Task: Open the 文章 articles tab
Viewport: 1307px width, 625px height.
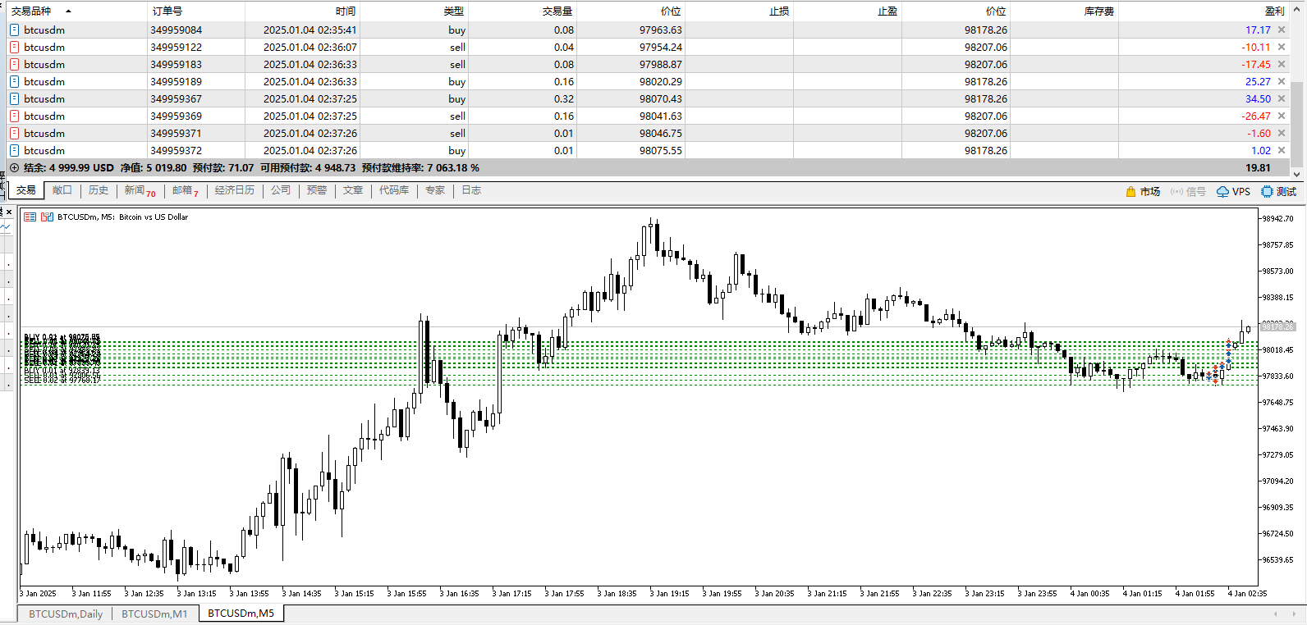Action: click(353, 190)
